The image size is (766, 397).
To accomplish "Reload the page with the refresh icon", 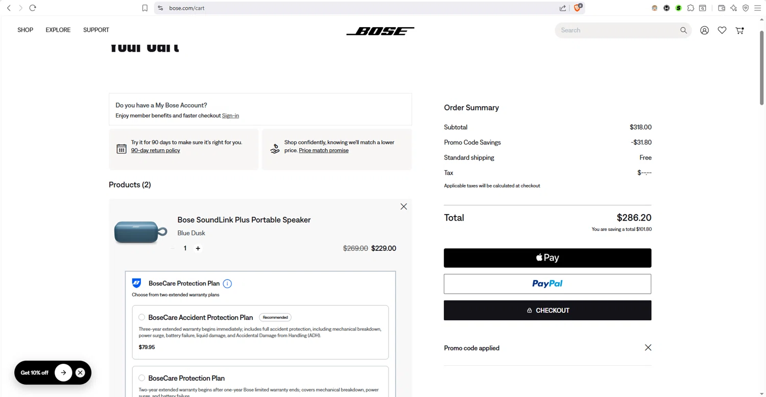I will pyautogui.click(x=33, y=8).
